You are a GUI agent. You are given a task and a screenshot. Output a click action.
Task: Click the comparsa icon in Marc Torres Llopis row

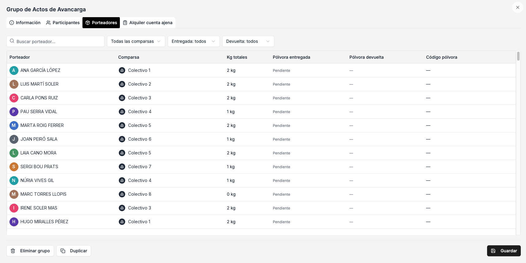(x=122, y=194)
